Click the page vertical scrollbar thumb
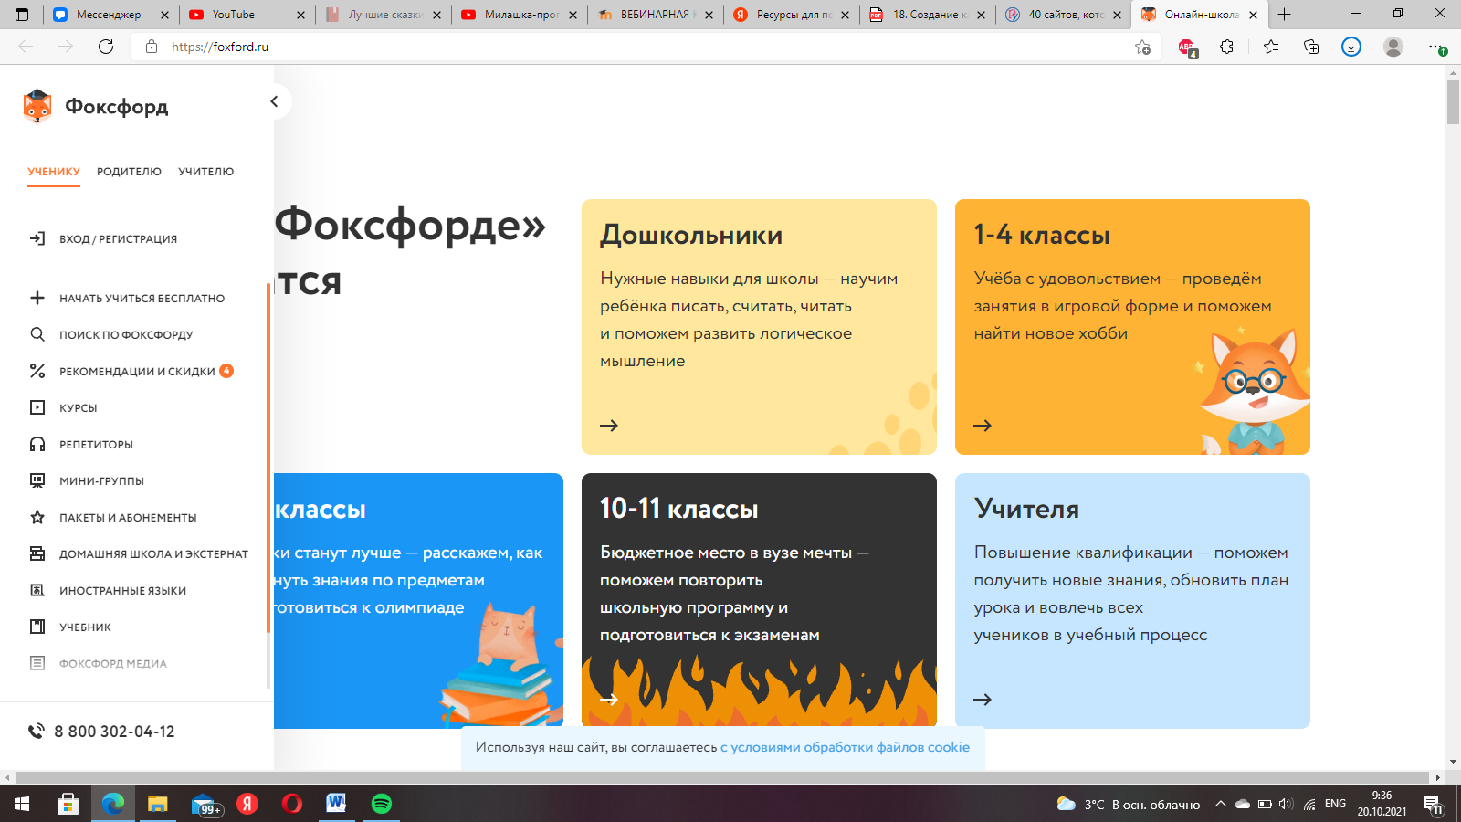The image size is (1461, 822). coord(1453,102)
